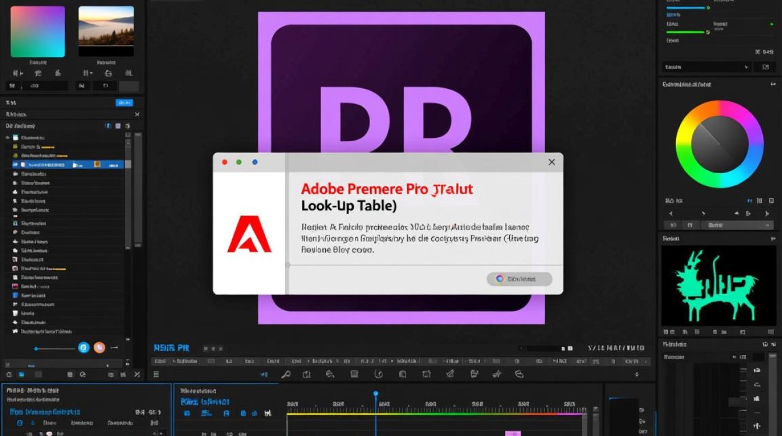Click the red Adobe logo in the dialog

pyautogui.click(x=249, y=234)
